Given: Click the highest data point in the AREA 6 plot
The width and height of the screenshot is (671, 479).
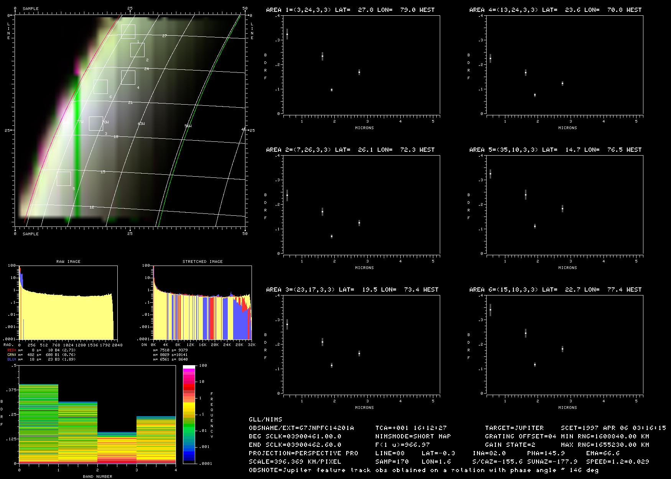Looking at the screenshot, I should pos(490,310).
